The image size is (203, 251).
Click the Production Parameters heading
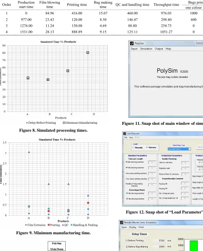point(172,155)
